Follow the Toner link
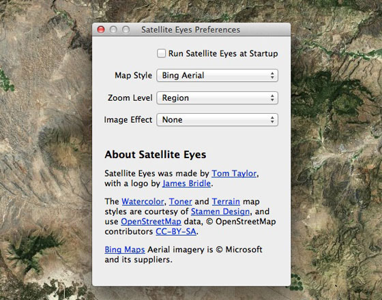The image size is (382, 300). tap(181, 202)
